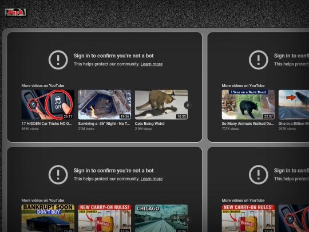This screenshot has height=232, width=309.
Task: Click the 'Cats Being Weird' title text
Action: click(x=149, y=124)
